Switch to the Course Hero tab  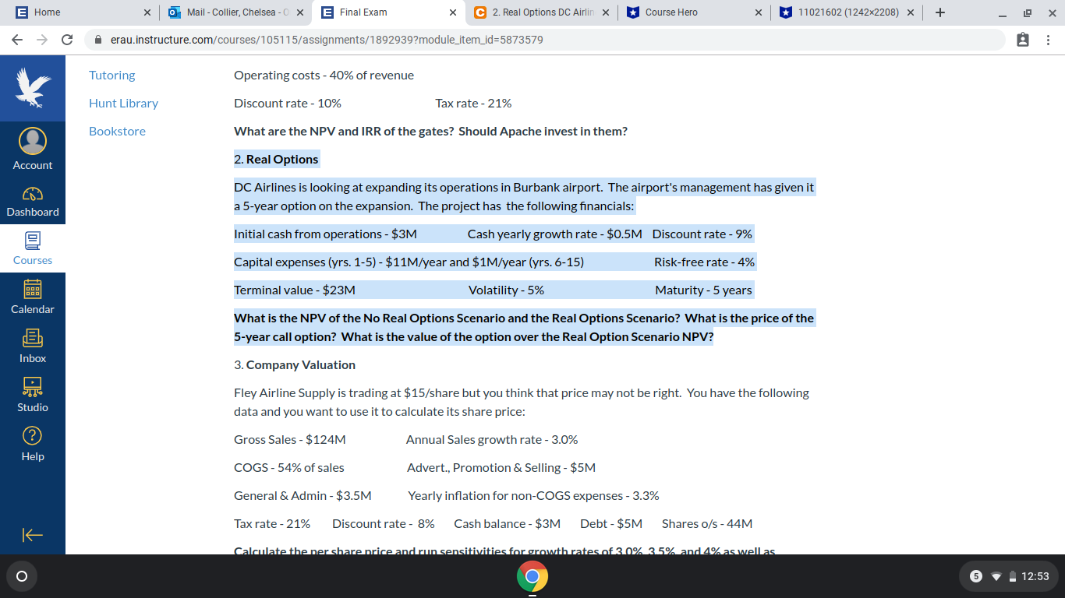coord(681,12)
